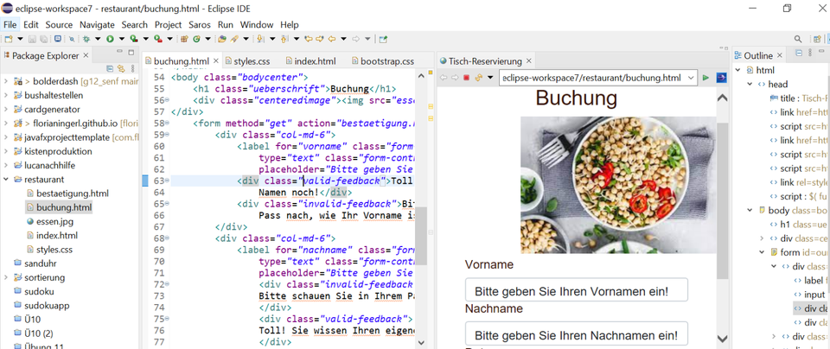Open the File menu
The image size is (830, 349).
pos(10,24)
